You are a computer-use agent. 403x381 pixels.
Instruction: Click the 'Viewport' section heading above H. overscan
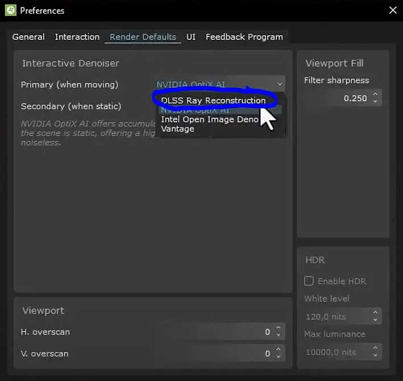point(43,310)
